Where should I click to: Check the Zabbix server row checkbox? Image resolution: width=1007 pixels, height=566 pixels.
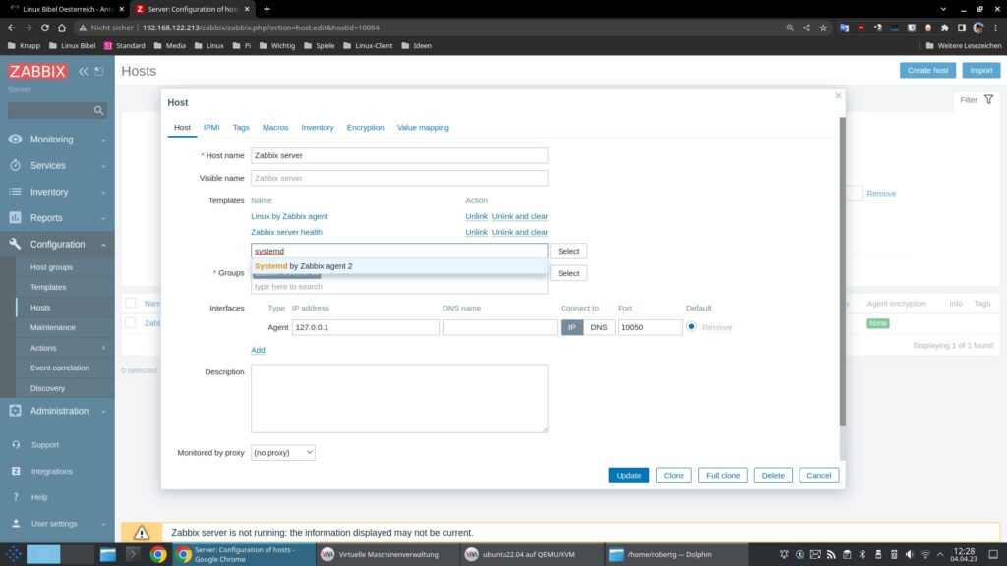click(x=131, y=322)
